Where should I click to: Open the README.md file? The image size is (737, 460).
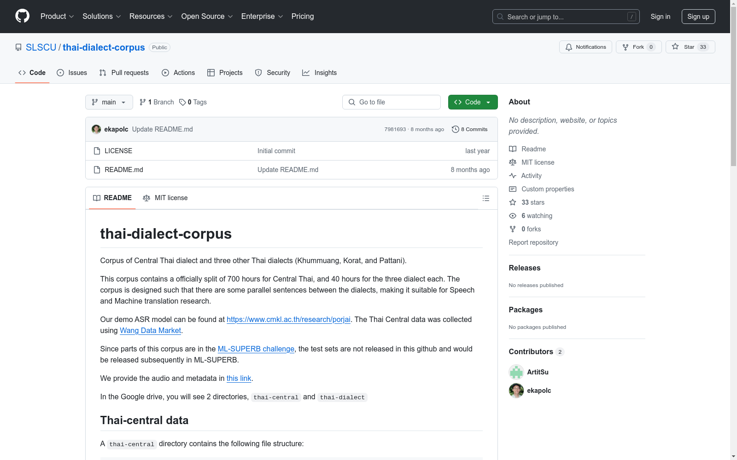[124, 170]
